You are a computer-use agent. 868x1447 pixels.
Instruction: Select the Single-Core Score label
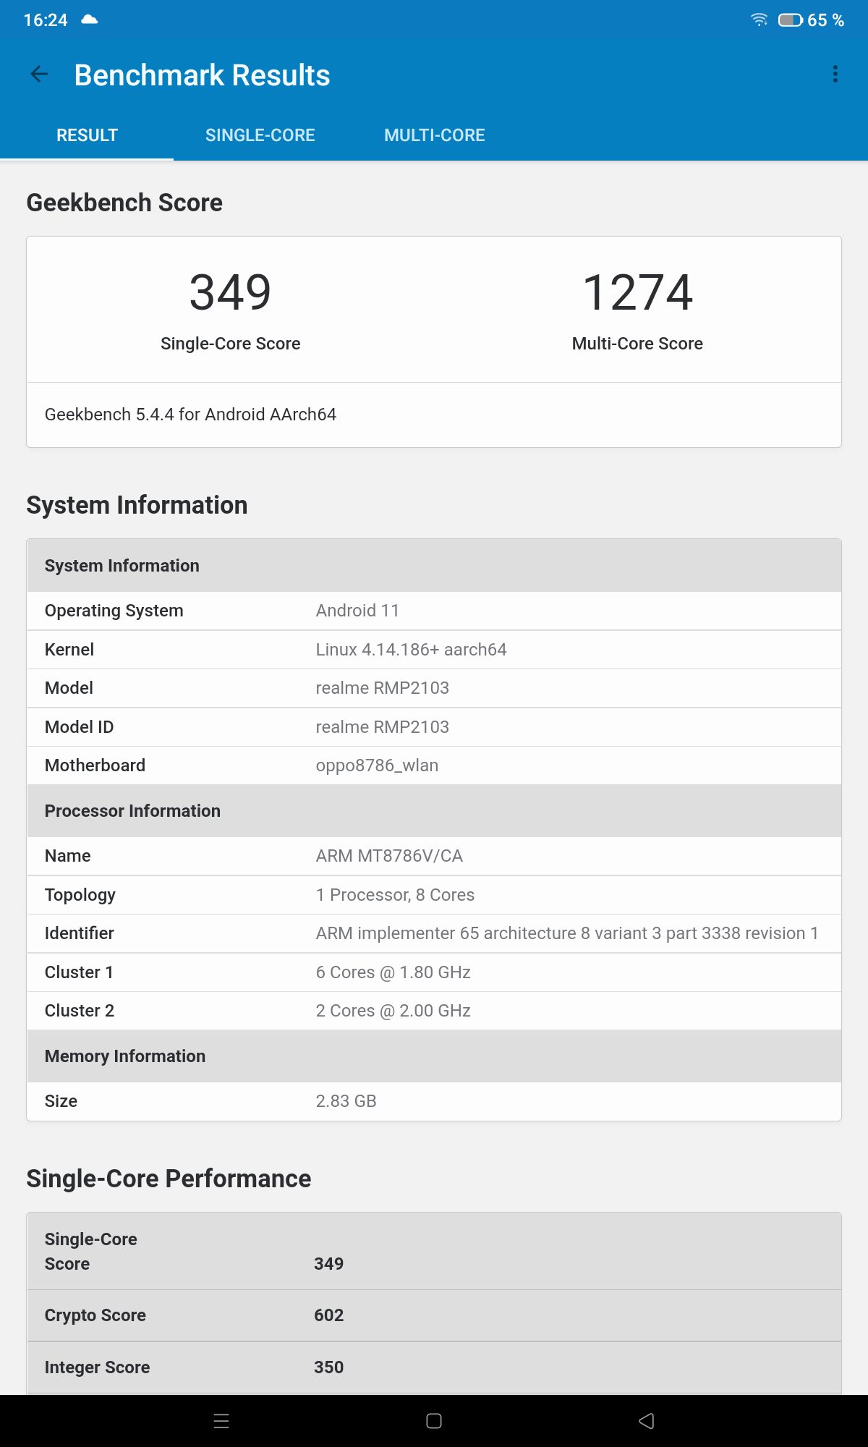pyautogui.click(x=230, y=344)
